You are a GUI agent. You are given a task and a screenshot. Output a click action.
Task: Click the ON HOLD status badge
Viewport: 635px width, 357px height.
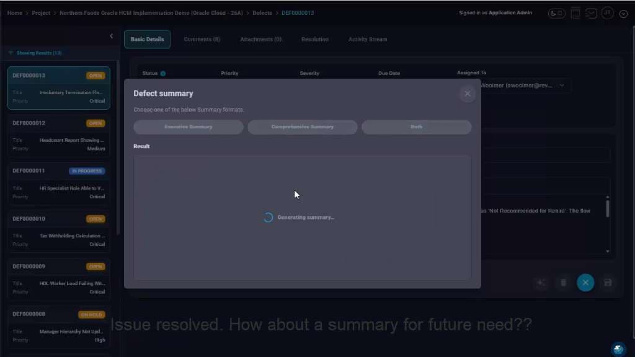coord(92,315)
